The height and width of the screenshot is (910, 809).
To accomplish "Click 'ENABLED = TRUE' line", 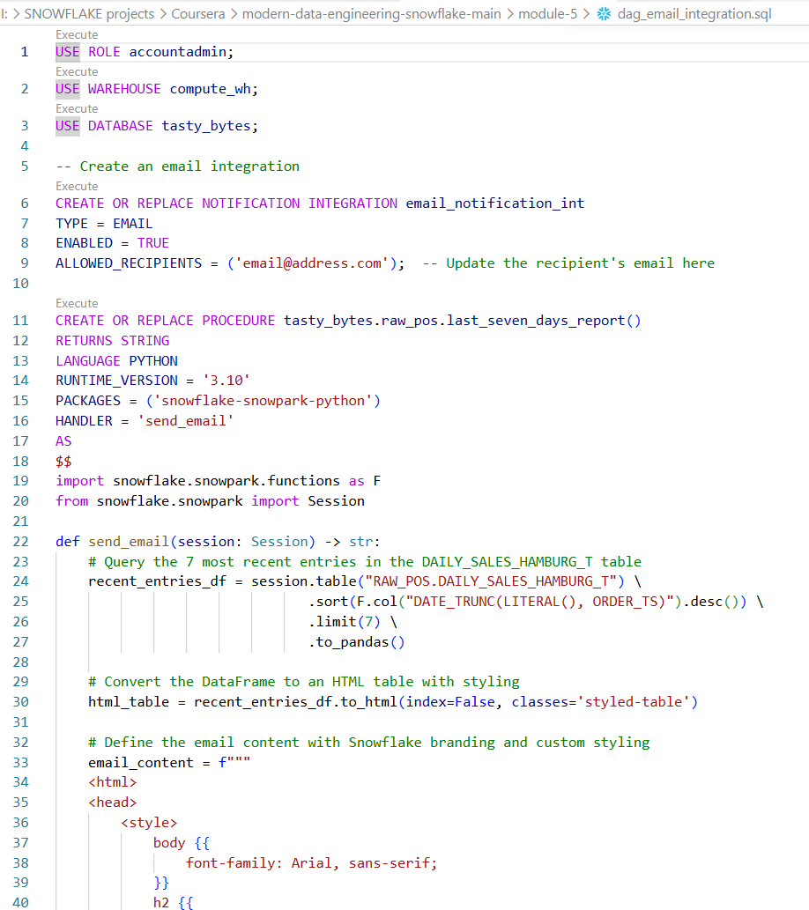I will pos(112,243).
